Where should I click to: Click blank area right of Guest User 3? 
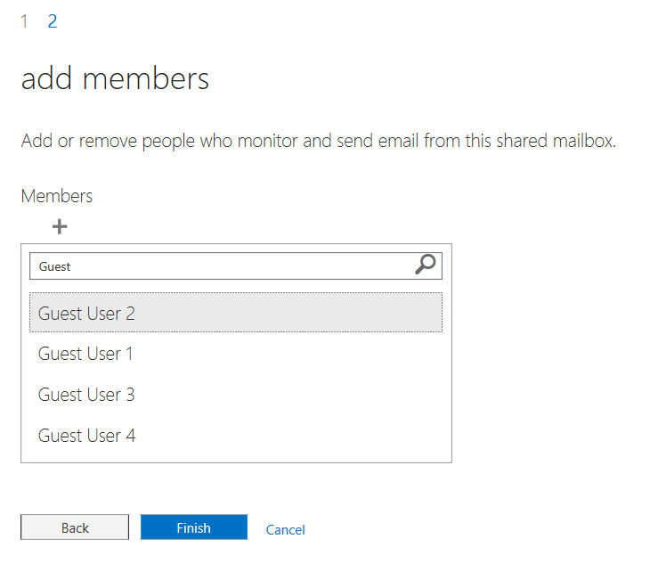[x=289, y=395]
